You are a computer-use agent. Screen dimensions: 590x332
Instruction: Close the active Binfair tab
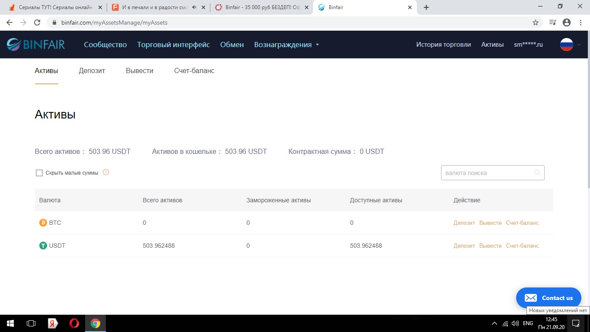click(410, 7)
